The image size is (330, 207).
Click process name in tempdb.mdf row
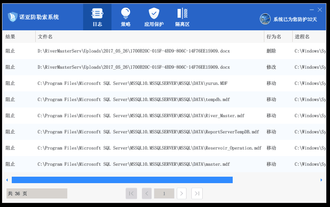[x=310, y=99]
